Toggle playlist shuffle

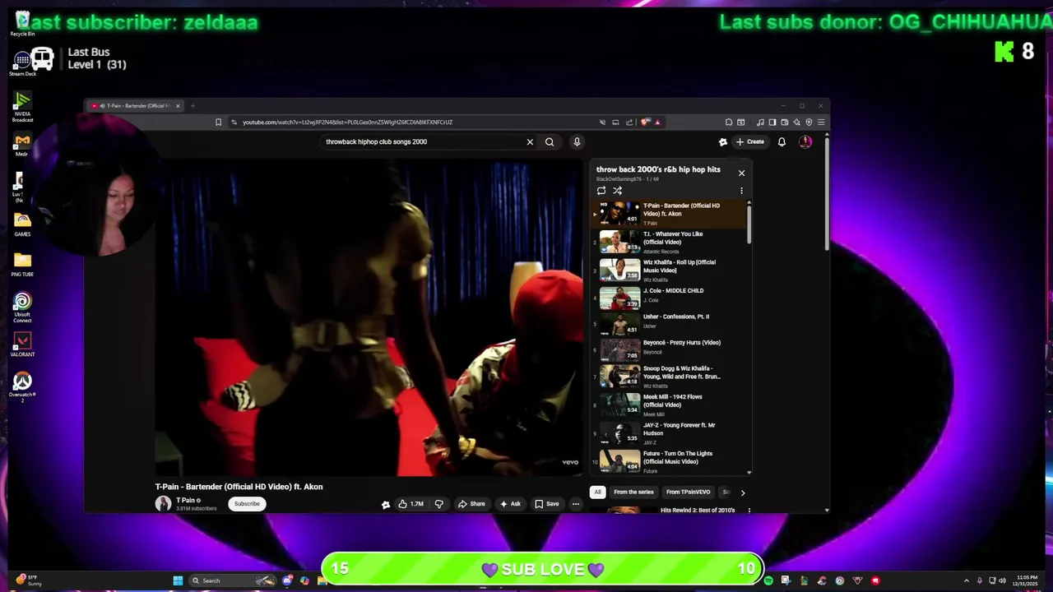617,191
